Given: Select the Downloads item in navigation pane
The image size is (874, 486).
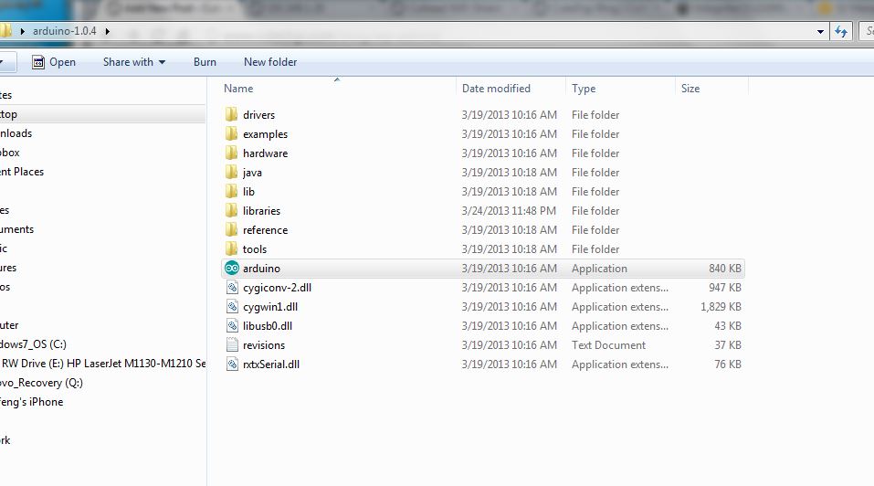Looking at the screenshot, I should [16, 133].
